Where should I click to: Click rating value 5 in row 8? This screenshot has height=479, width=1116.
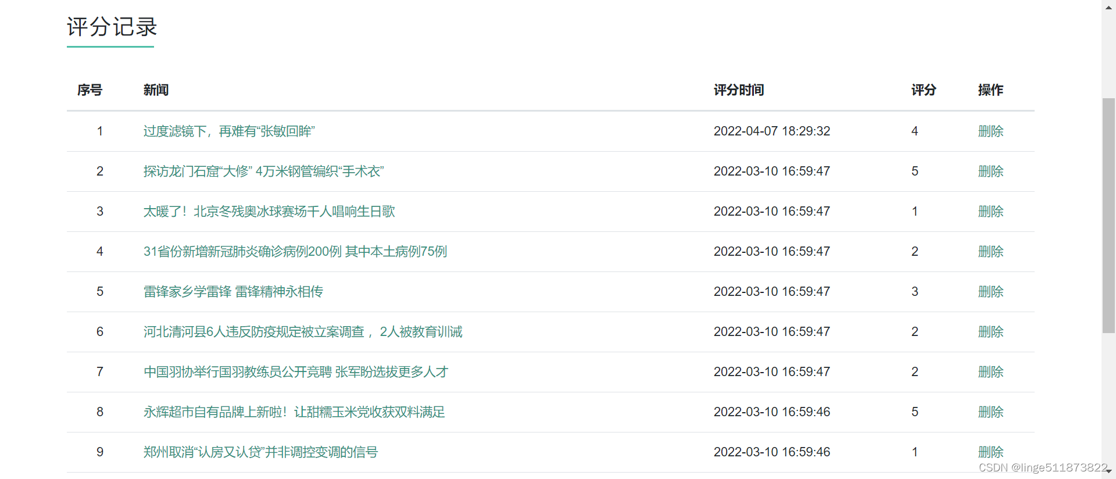[x=915, y=412]
